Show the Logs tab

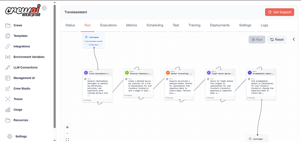pos(264,25)
